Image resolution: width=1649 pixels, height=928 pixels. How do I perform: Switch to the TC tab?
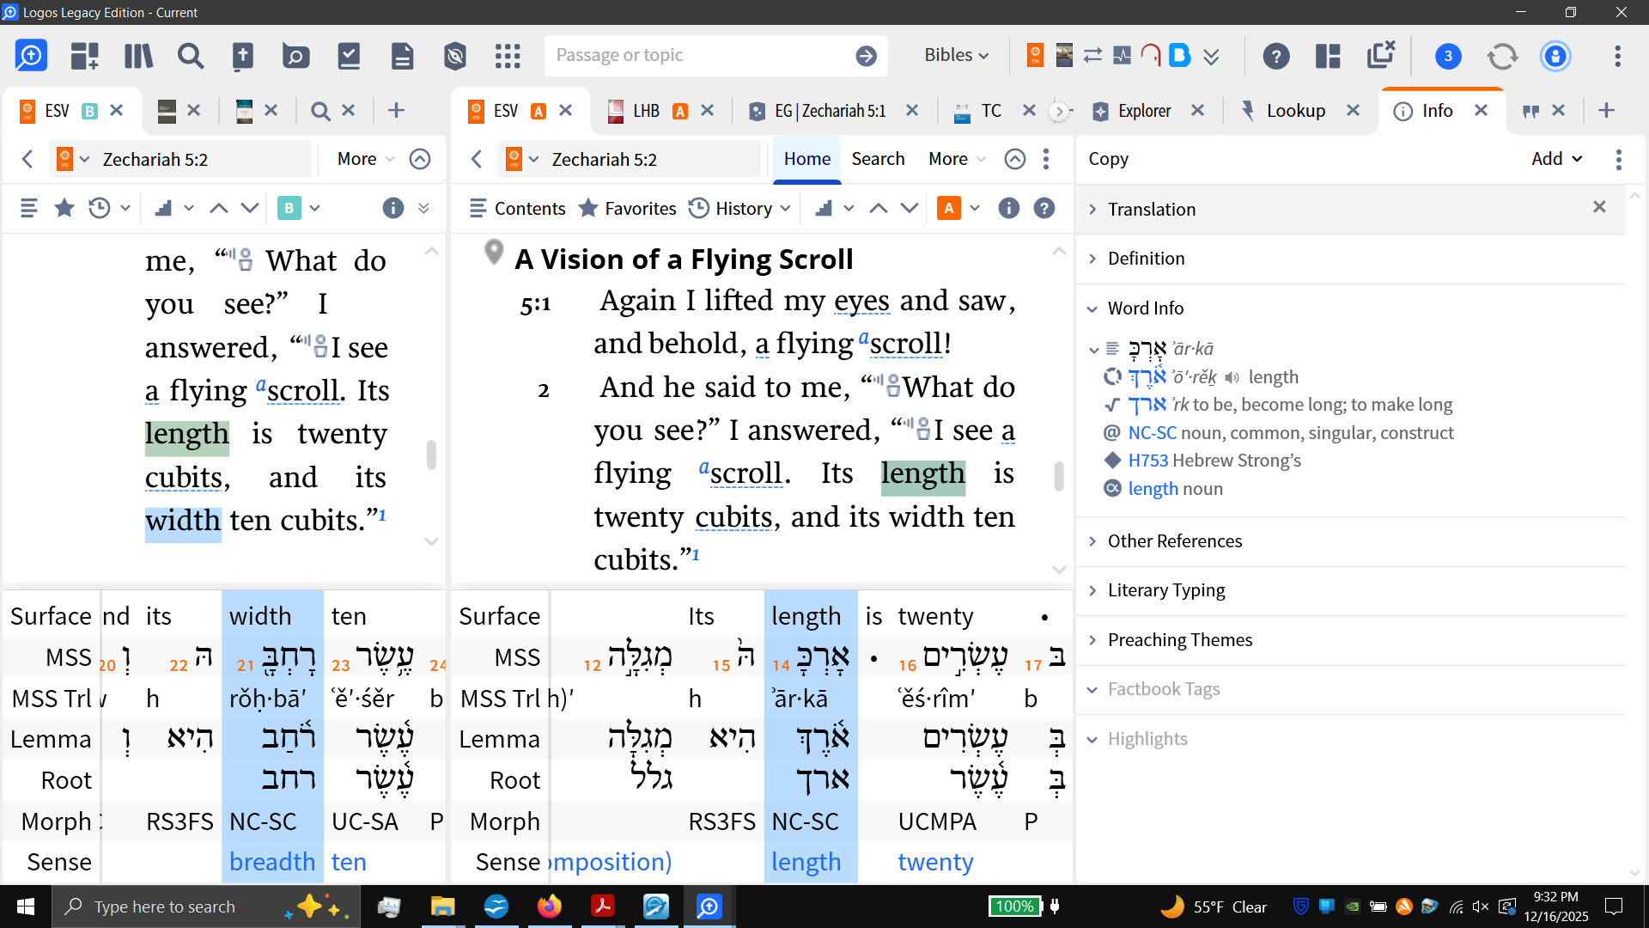point(990,111)
